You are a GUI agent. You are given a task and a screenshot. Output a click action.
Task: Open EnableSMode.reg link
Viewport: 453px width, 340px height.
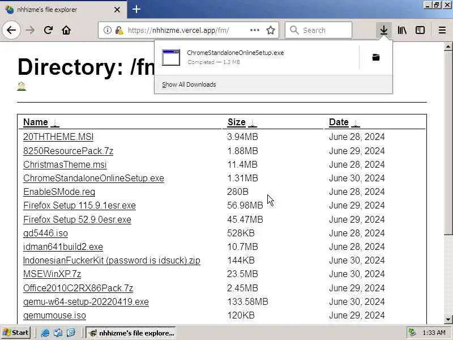click(x=59, y=192)
